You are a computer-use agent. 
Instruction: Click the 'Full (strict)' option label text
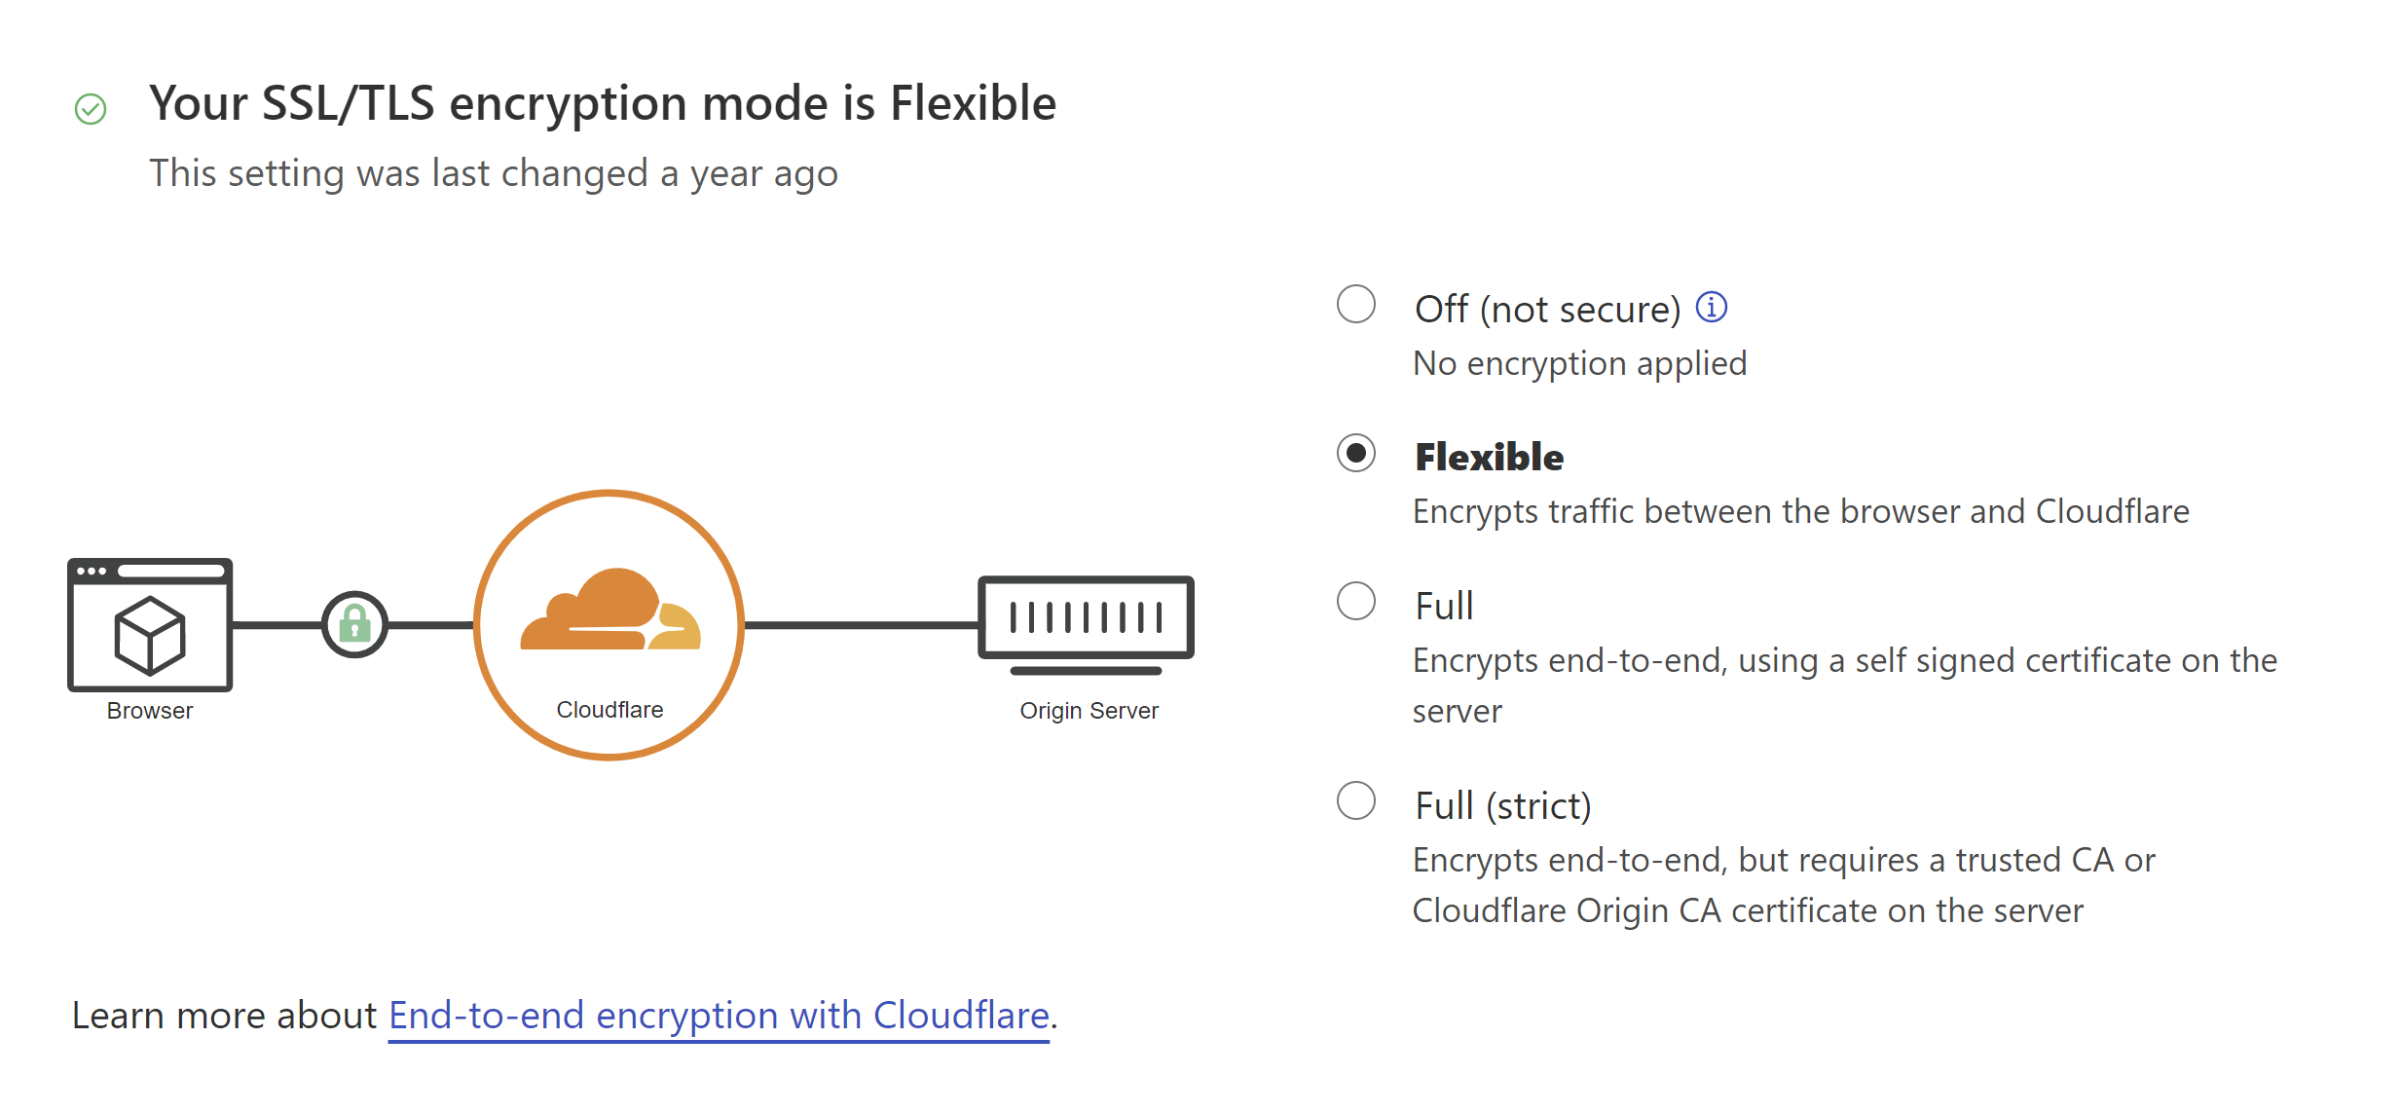click(x=1502, y=805)
